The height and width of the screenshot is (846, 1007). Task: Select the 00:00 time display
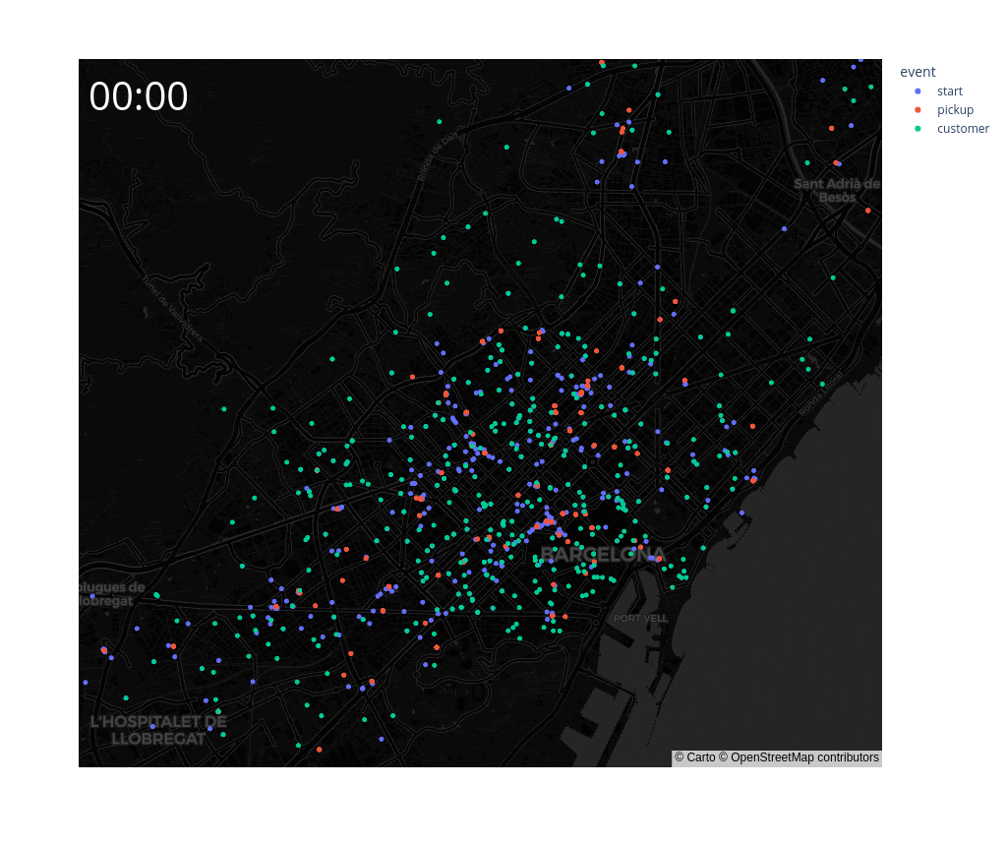(139, 96)
